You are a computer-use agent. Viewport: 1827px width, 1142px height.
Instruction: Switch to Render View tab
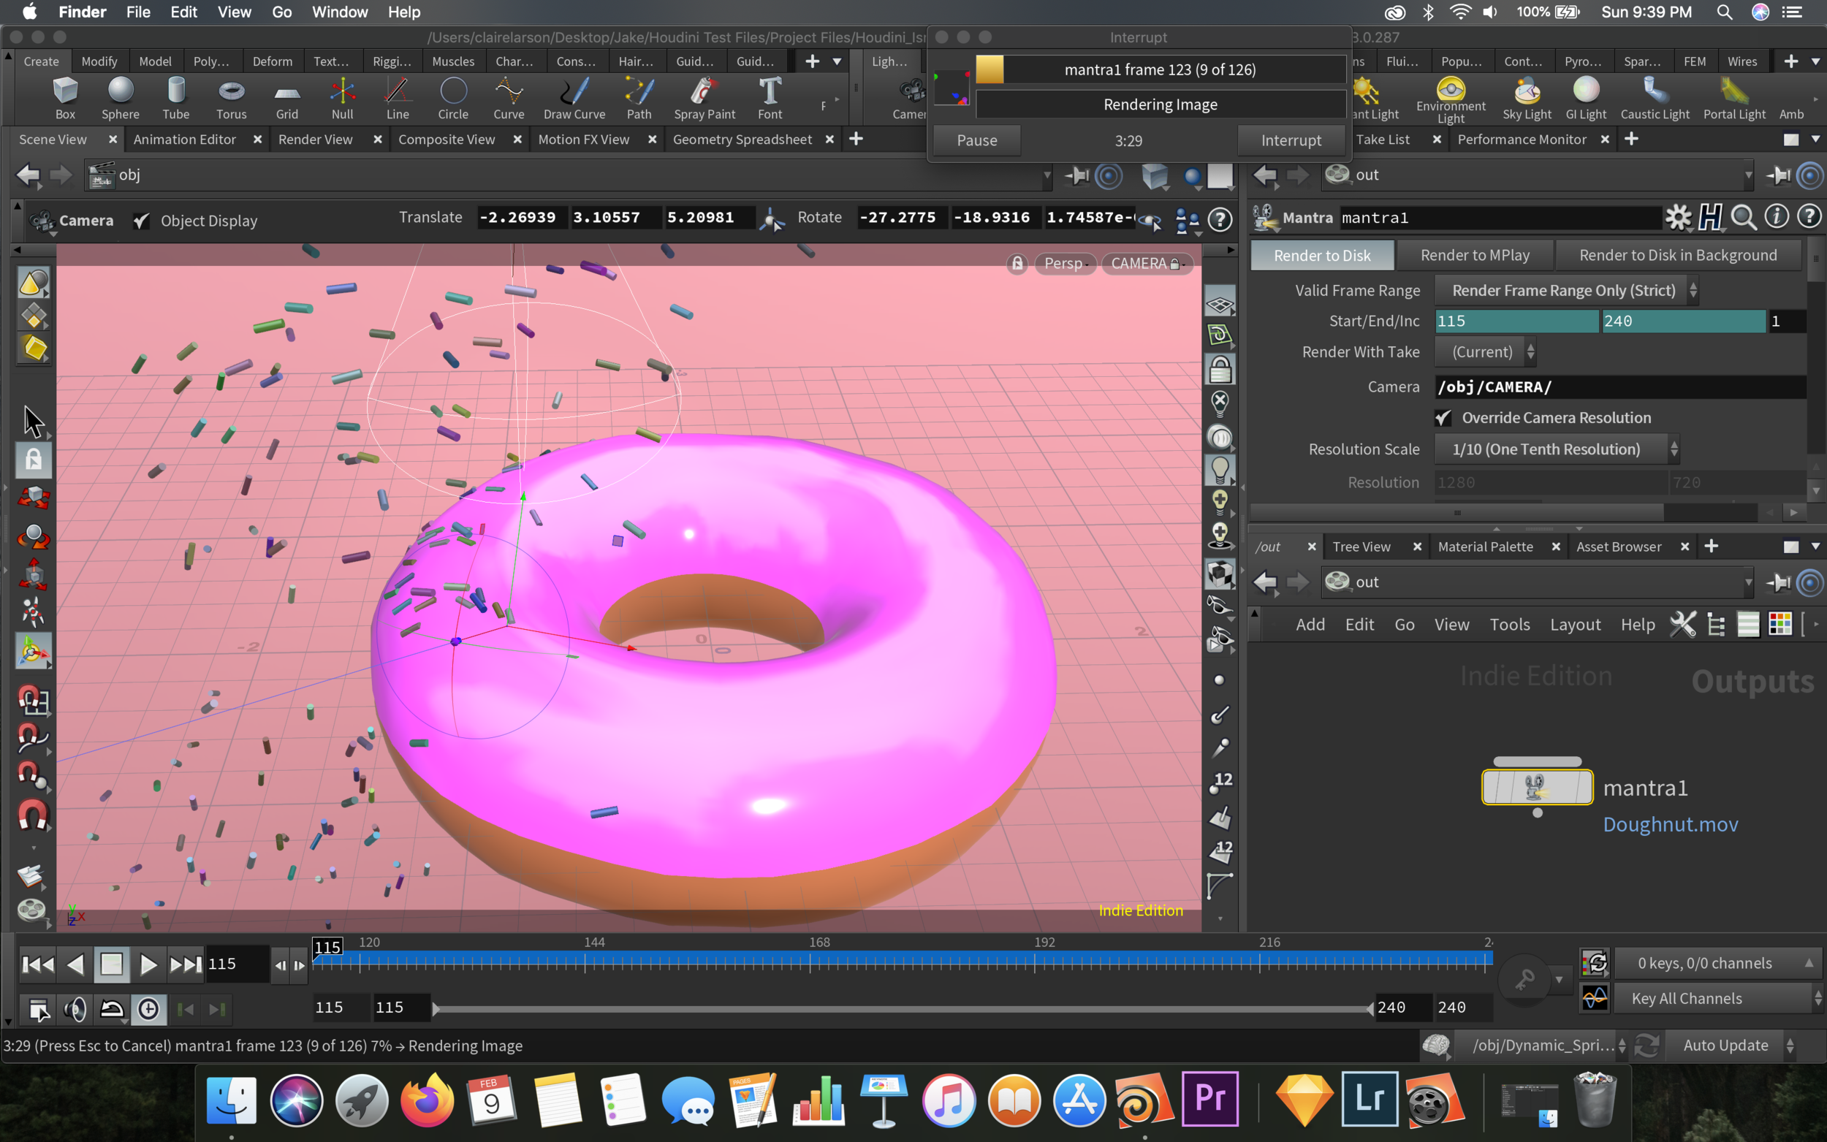[316, 139]
